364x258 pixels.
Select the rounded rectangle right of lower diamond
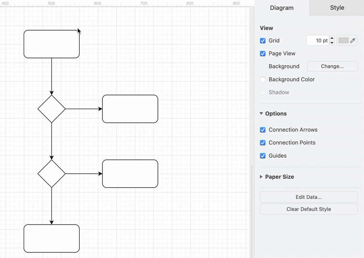pyautogui.click(x=130, y=173)
